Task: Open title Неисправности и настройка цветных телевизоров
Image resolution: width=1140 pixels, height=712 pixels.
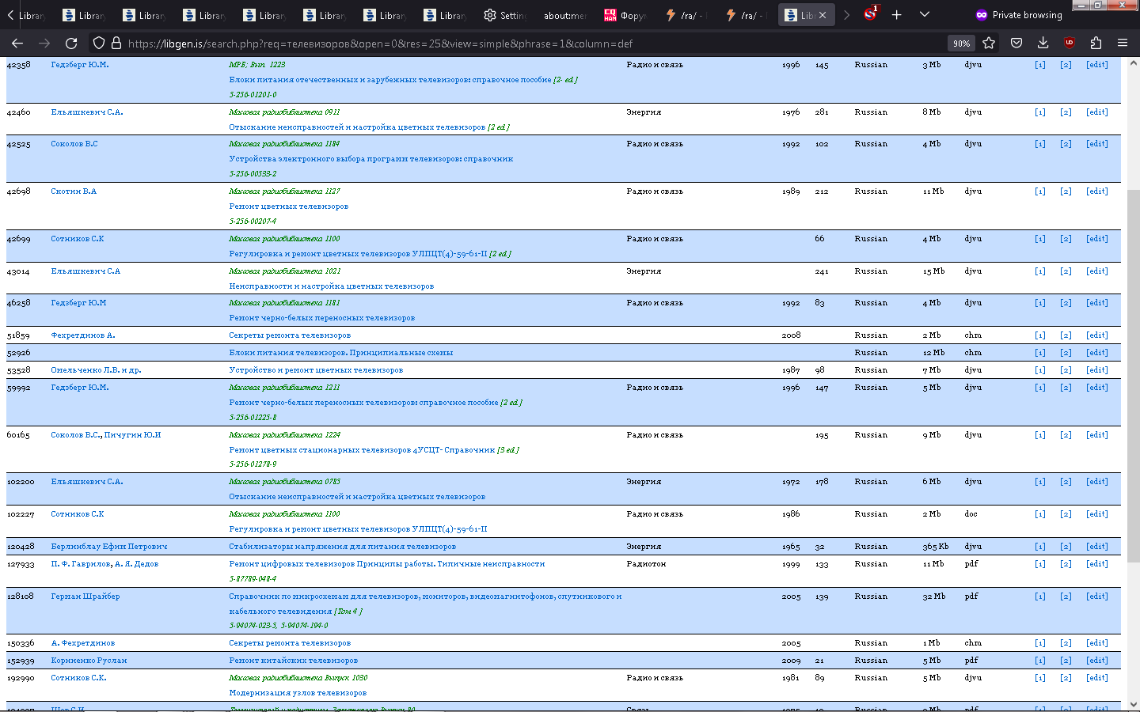Action: (x=331, y=286)
